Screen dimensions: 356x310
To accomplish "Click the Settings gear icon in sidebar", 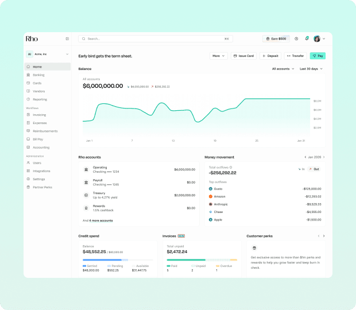I will [28, 179].
